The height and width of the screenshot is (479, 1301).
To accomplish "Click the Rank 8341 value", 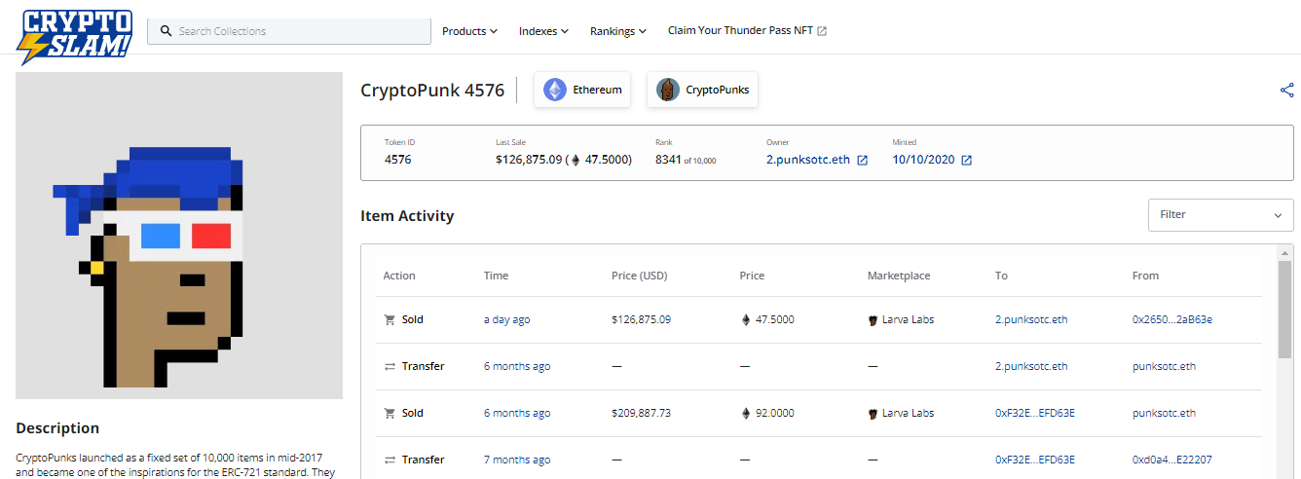I will pyautogui.click(x=666, y=160).
